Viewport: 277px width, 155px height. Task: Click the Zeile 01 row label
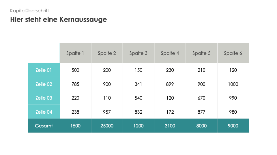(x=44, y=70)
